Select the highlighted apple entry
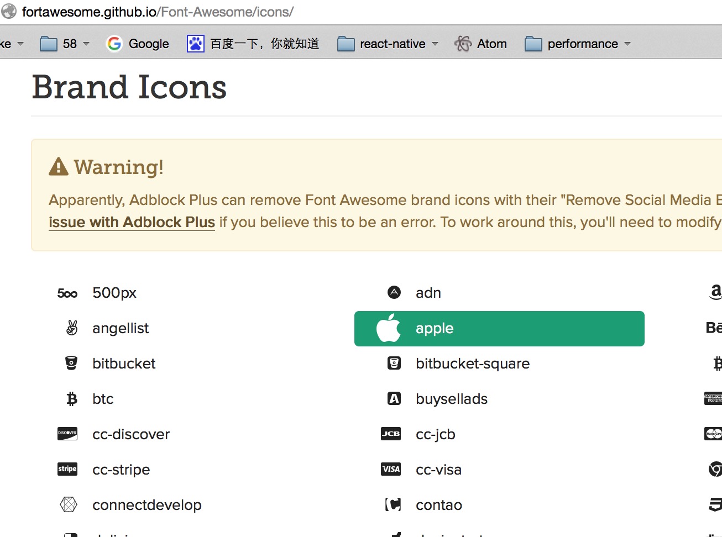This screenshot has width=722, height=537. click(499, 328)
